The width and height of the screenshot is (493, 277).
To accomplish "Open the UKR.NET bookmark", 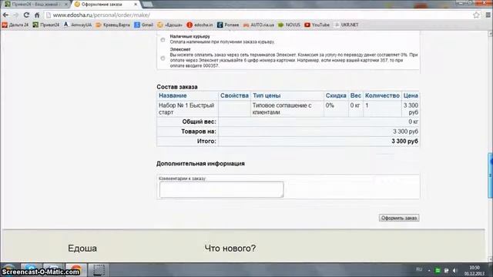I will 346,25.
